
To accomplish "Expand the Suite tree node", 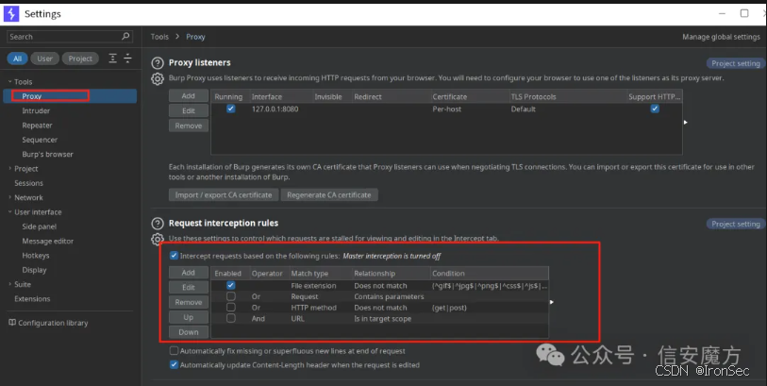I will coord(9,284).
